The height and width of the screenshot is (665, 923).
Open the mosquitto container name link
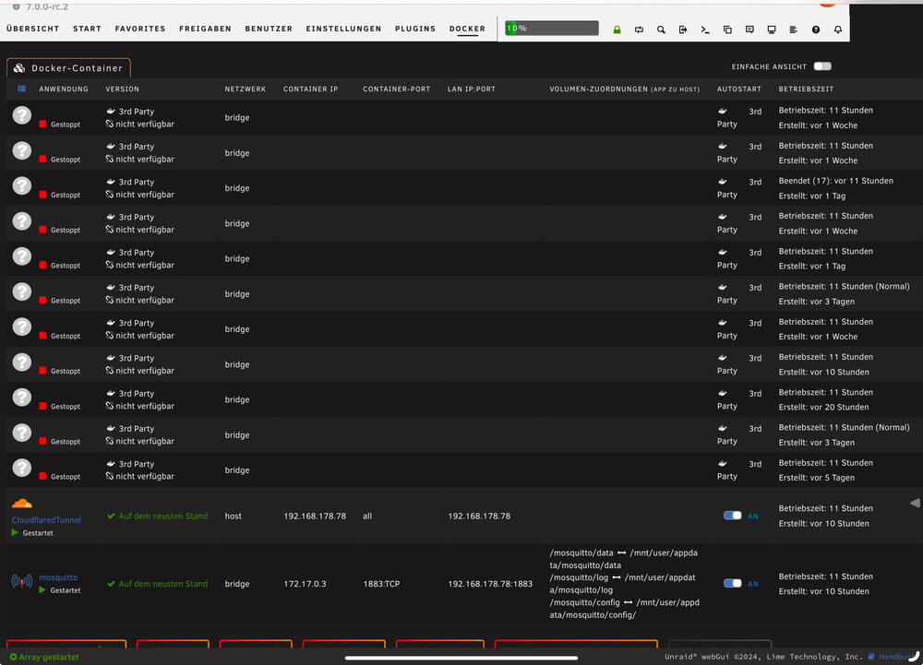[58, 577]
